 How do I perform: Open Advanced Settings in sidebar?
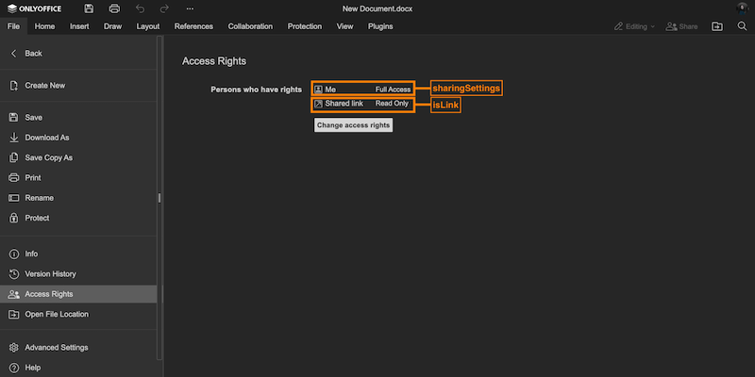coord(57,347)
